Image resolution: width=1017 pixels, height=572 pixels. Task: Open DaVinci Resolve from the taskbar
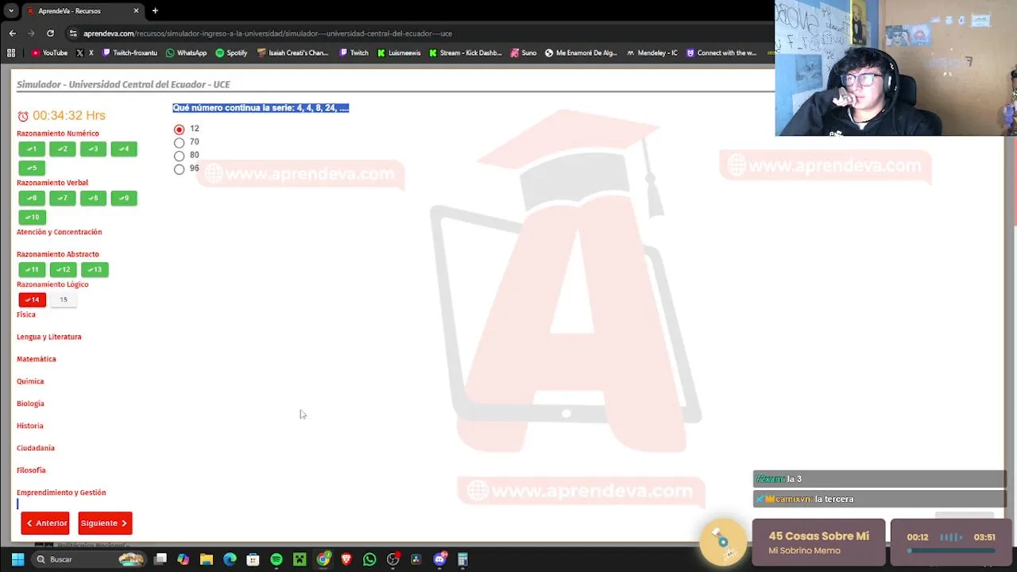tap(416, 559)
